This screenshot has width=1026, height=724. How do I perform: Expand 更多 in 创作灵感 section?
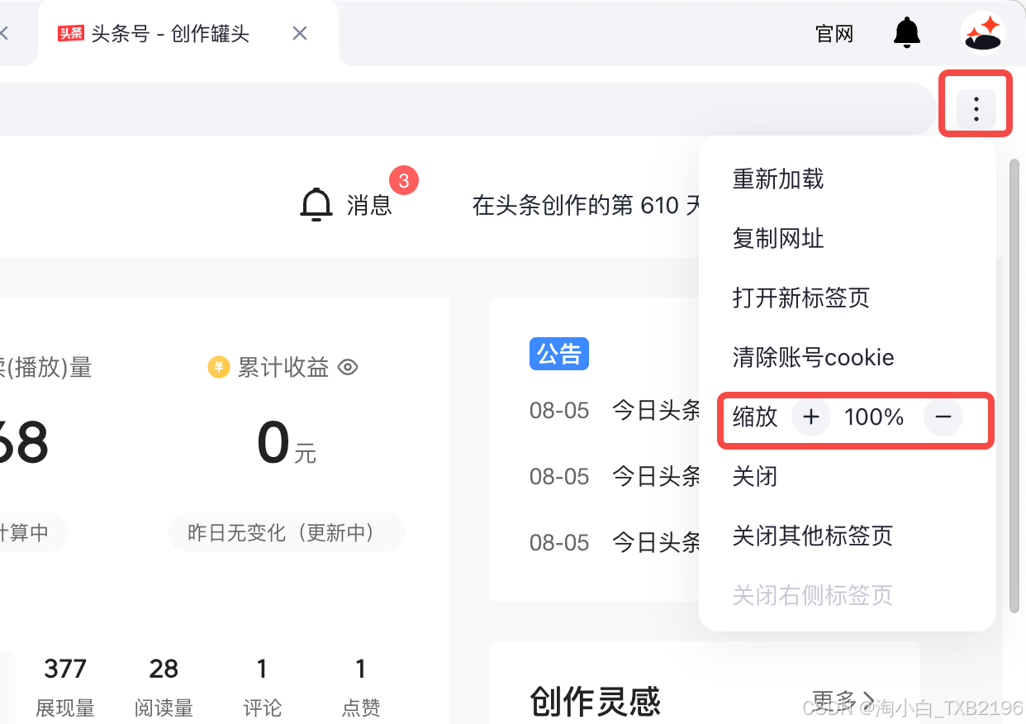(843, 699)
